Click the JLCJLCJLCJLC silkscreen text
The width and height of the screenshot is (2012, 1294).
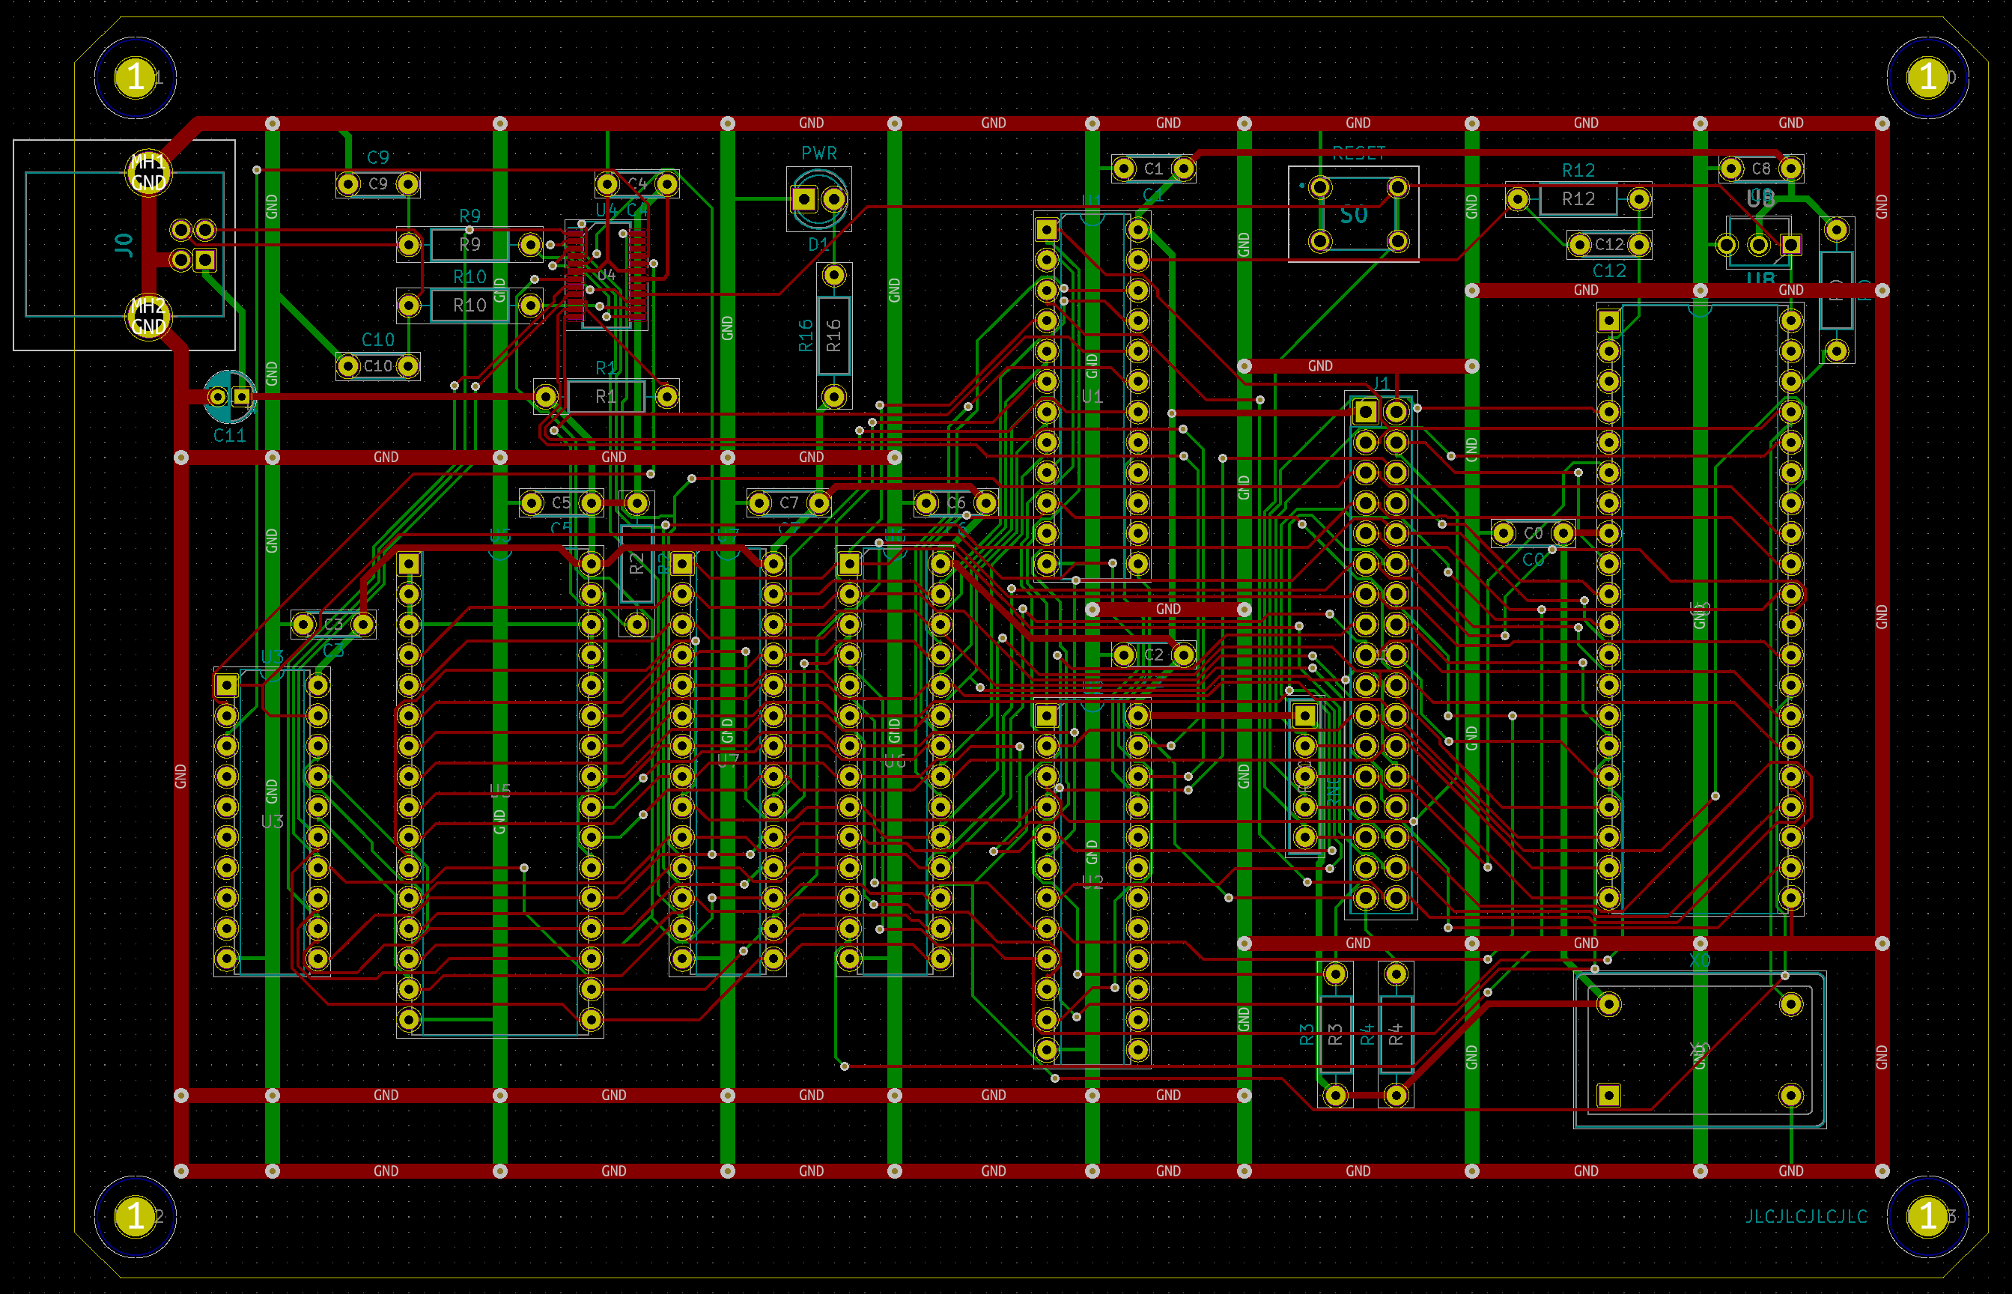pos(1805,1216)
